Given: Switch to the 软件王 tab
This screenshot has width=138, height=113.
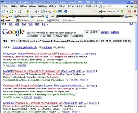Looking at the screenshot, I should click(x=56, y=20).
